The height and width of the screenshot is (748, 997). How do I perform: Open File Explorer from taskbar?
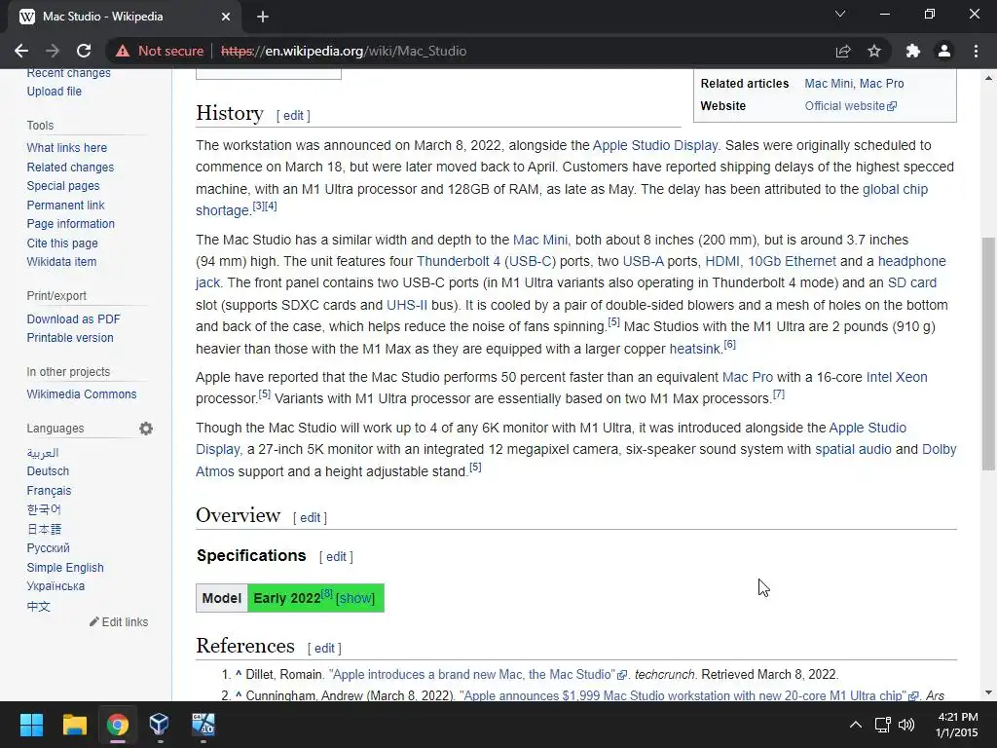pyautogui.click(x=74, y=724)
